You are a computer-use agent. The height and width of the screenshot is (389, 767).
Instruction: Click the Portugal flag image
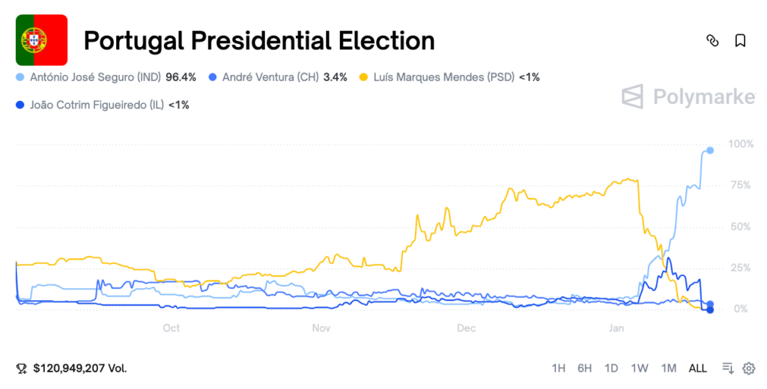(42, 40)
